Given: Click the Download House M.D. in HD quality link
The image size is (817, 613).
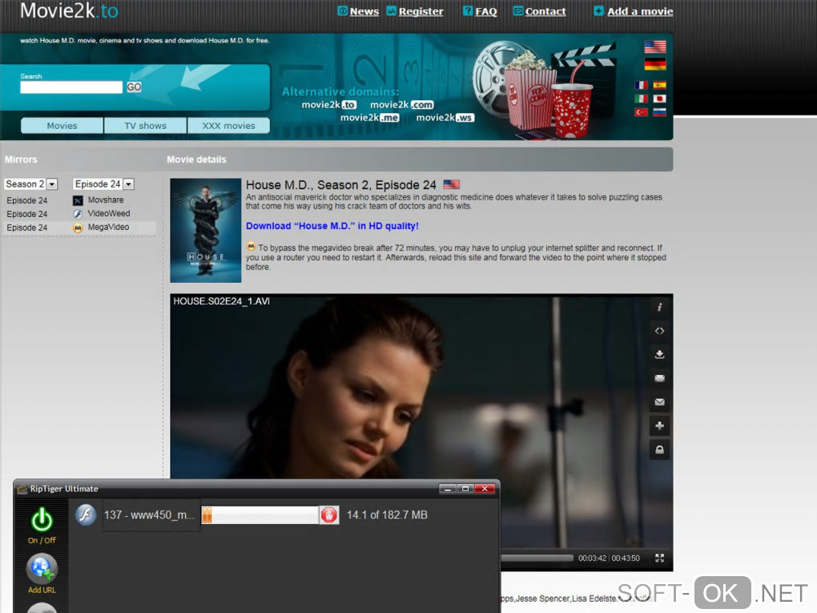Looking at the screenshot, I should (x=332, y=226).
